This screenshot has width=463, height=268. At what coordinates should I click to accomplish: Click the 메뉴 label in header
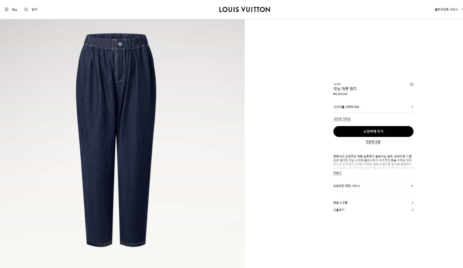15,9
